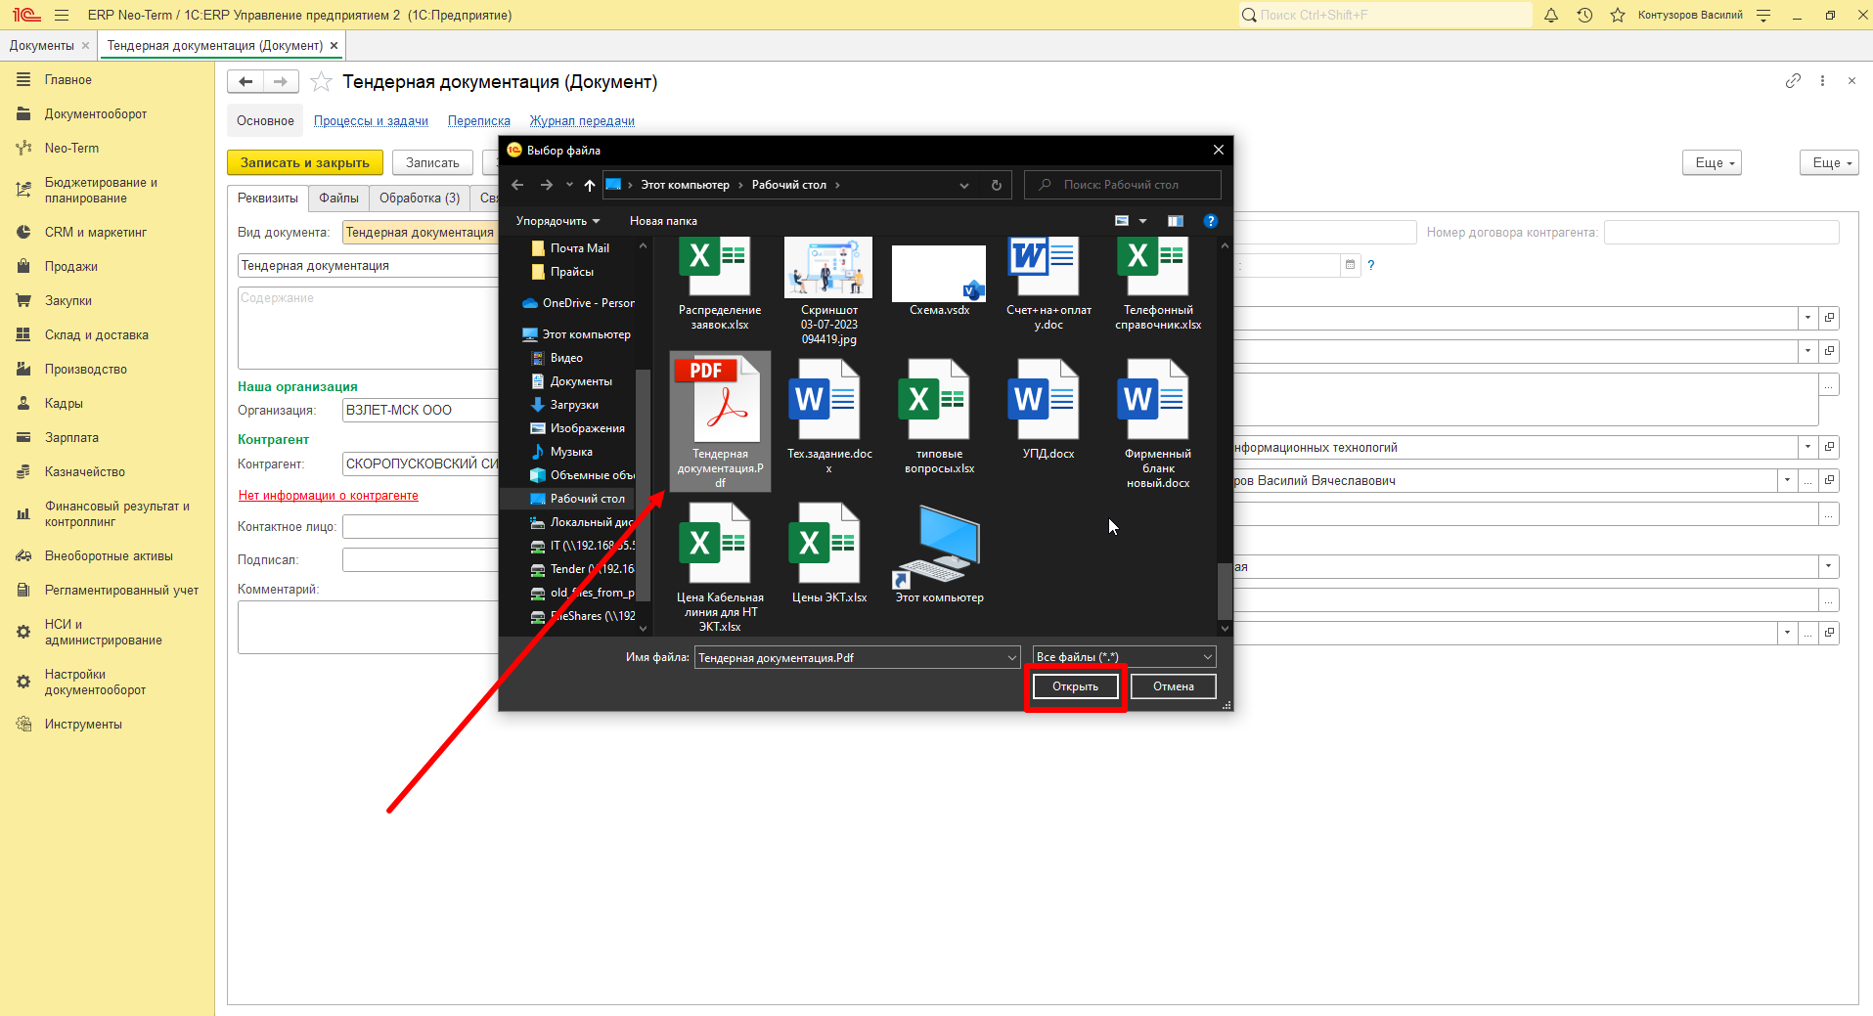Select Этот компьютер shortcut icon in file list
1873x1016 pixels.
tap(938, 545)
